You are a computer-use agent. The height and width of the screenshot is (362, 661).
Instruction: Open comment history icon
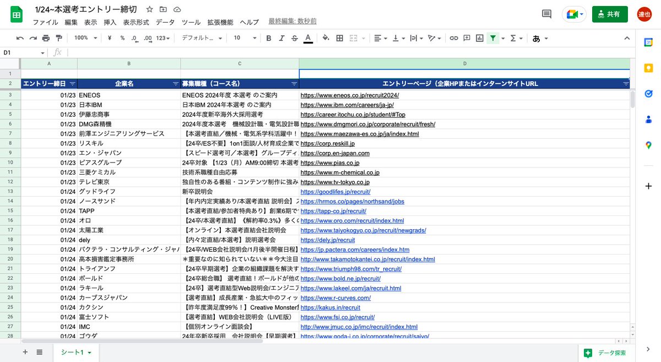point(547,14)
